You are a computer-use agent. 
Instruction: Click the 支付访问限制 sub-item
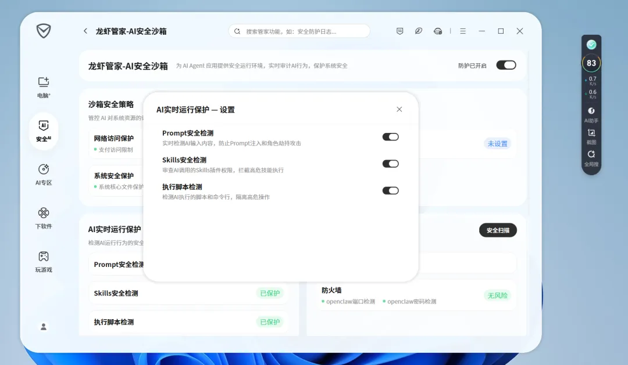click(x=113, y=150)
